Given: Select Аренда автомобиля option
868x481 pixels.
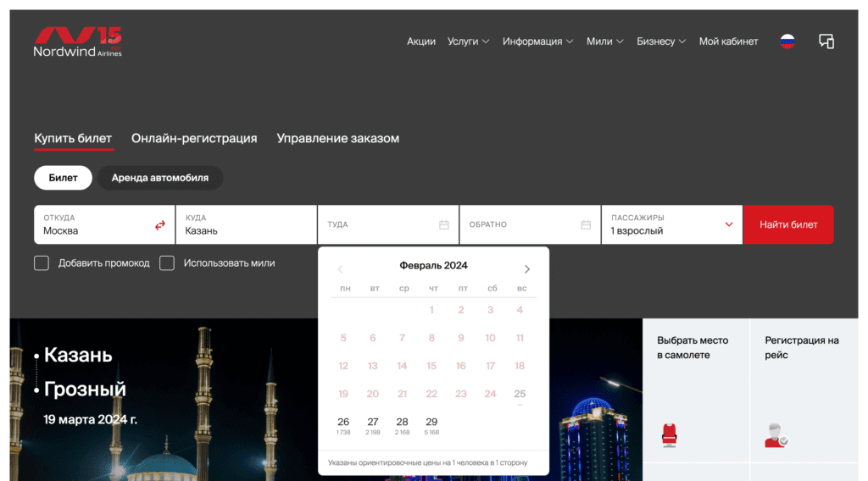Looking at the screenshot, I should coord(160,178).
